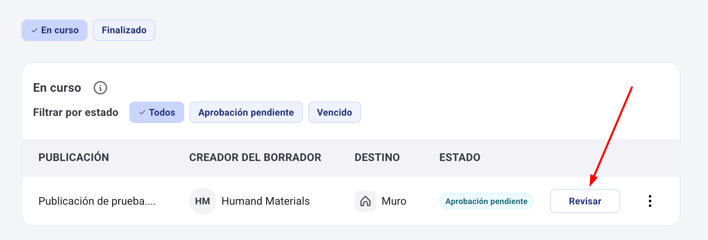Open the info icon beside En curso heading
708x240 pixels.
[x=100, y=88]
